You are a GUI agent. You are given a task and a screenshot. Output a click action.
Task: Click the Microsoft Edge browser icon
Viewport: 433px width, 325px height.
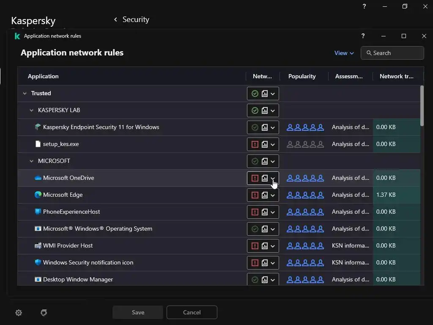(x=38, y=195)
